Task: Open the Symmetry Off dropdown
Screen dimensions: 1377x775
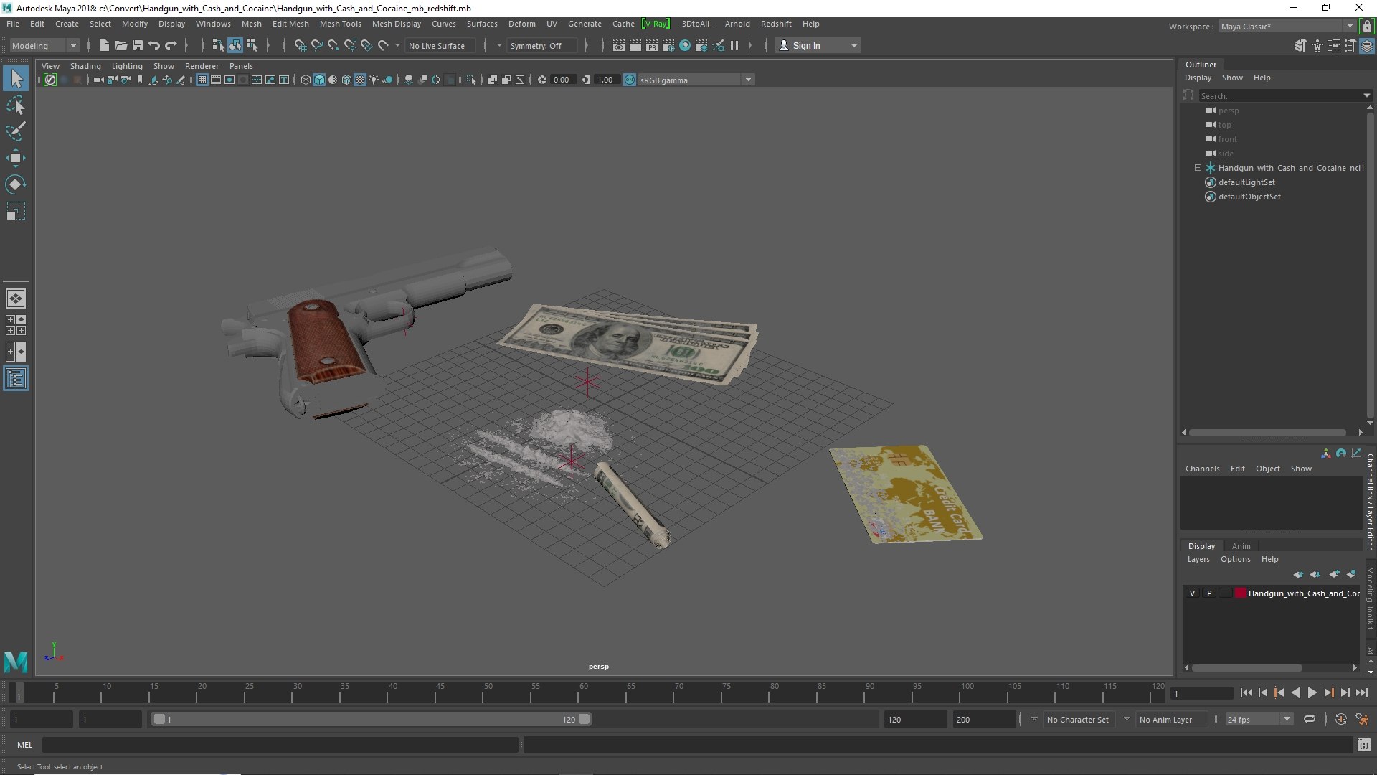Action: point(543,45)
